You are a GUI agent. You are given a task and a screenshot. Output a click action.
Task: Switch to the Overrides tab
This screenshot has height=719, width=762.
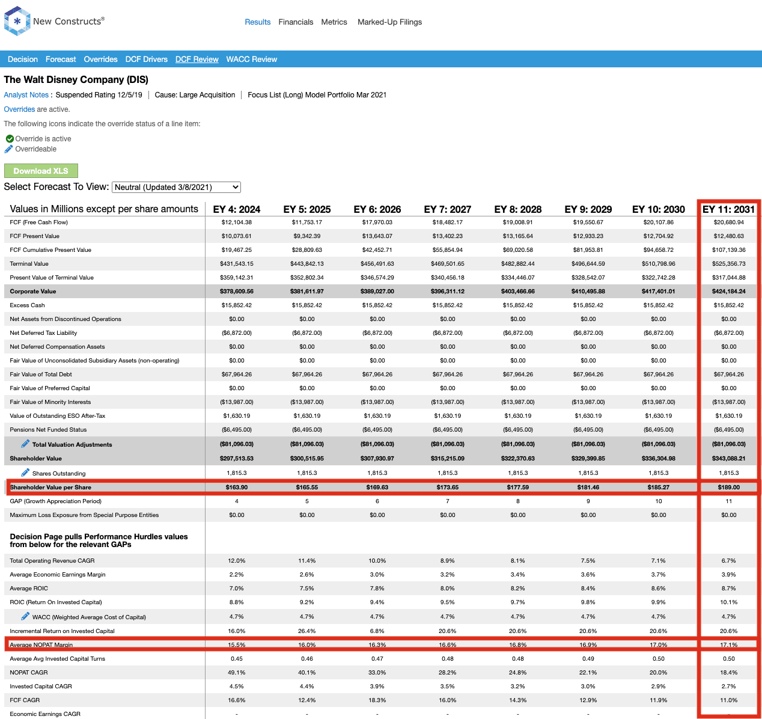100,60
